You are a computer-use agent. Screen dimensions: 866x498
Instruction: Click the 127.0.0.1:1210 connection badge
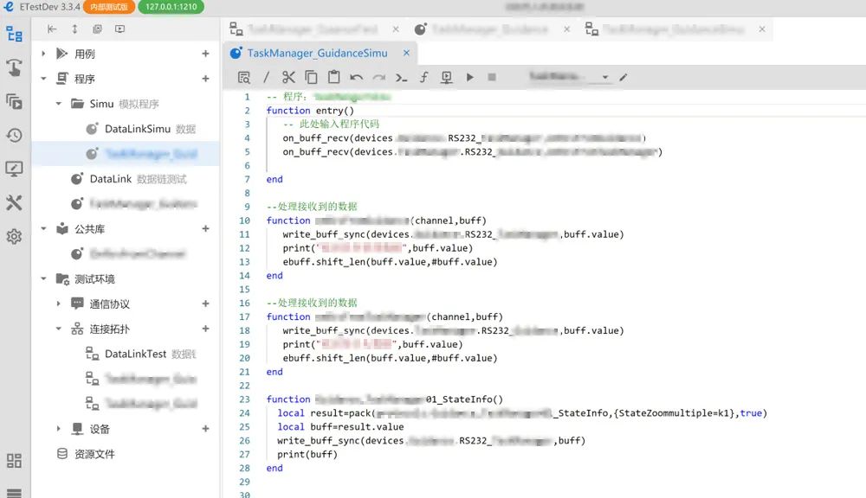pos(171,7)
